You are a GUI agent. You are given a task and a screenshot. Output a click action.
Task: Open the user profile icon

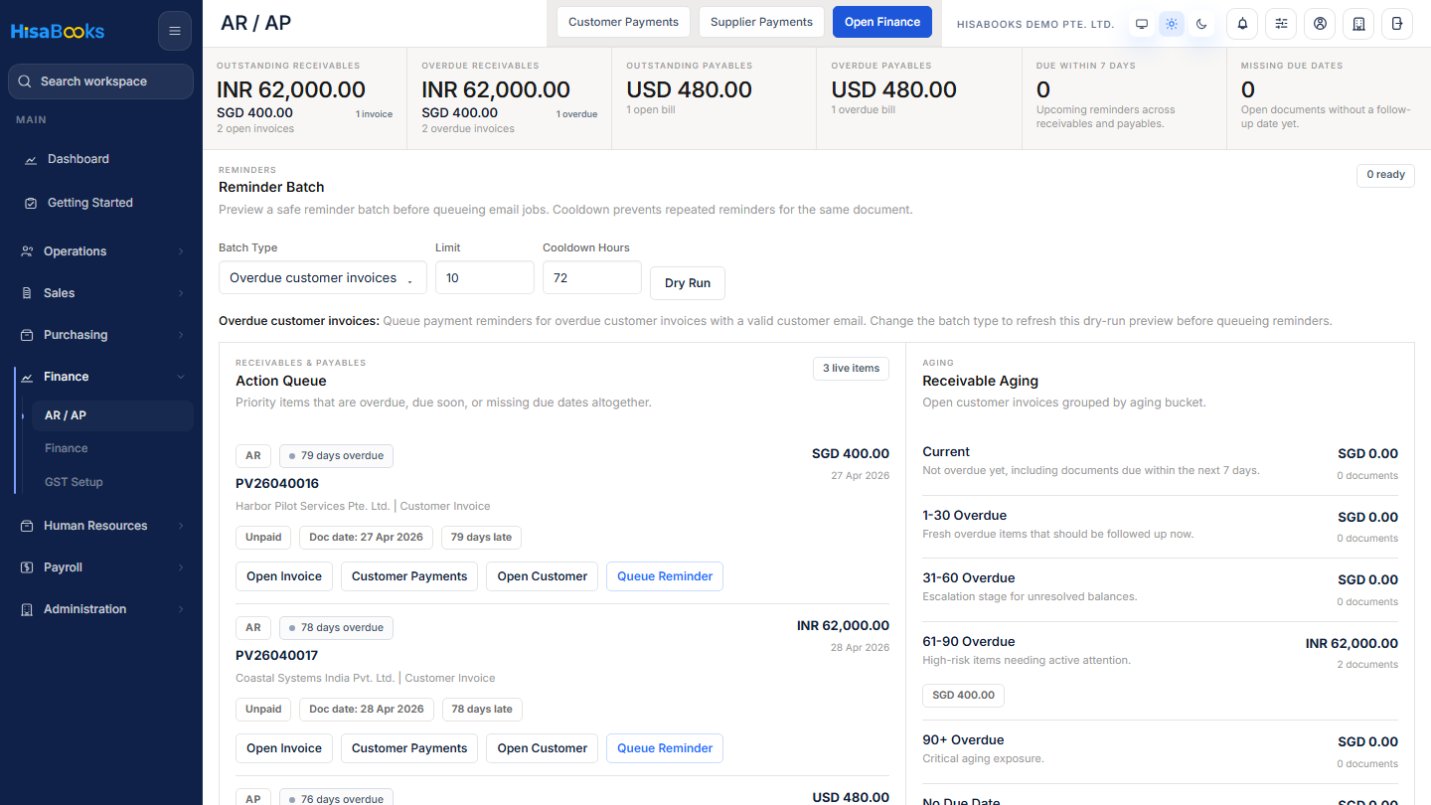point(1320,23)
